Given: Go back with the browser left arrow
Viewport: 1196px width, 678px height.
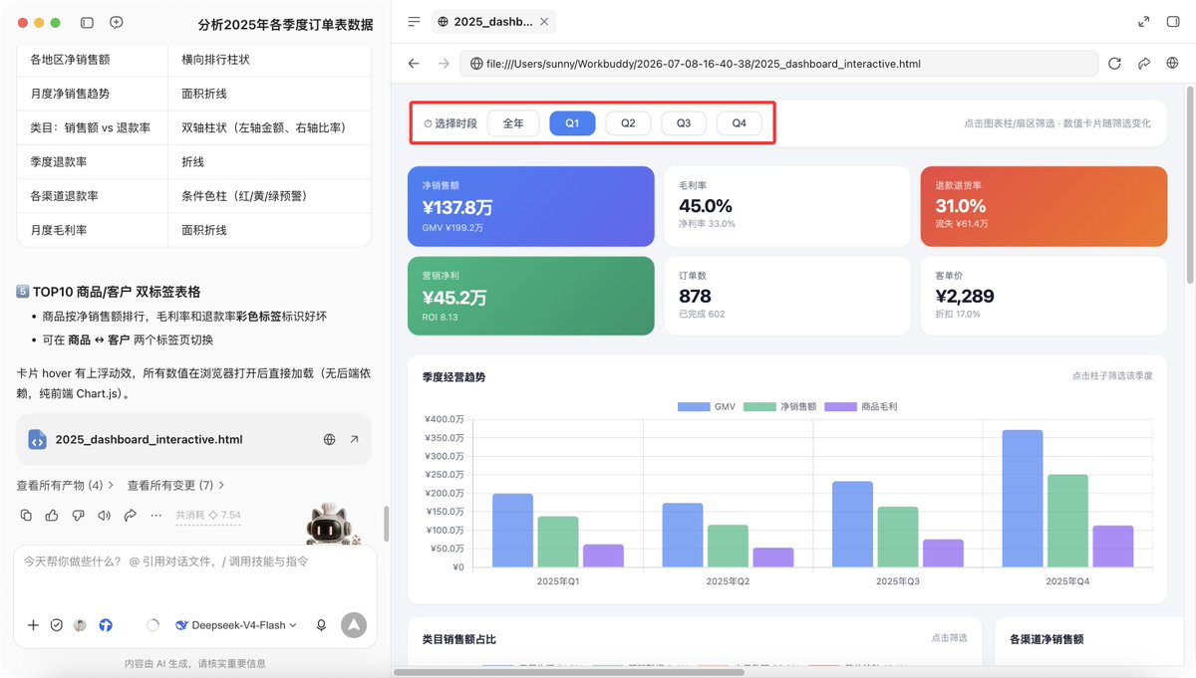Looking at the screenshot, I should tap(414, 63).
